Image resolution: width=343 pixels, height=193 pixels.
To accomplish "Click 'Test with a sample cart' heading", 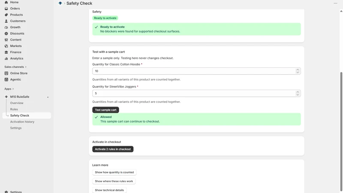I will pos(108,52).
